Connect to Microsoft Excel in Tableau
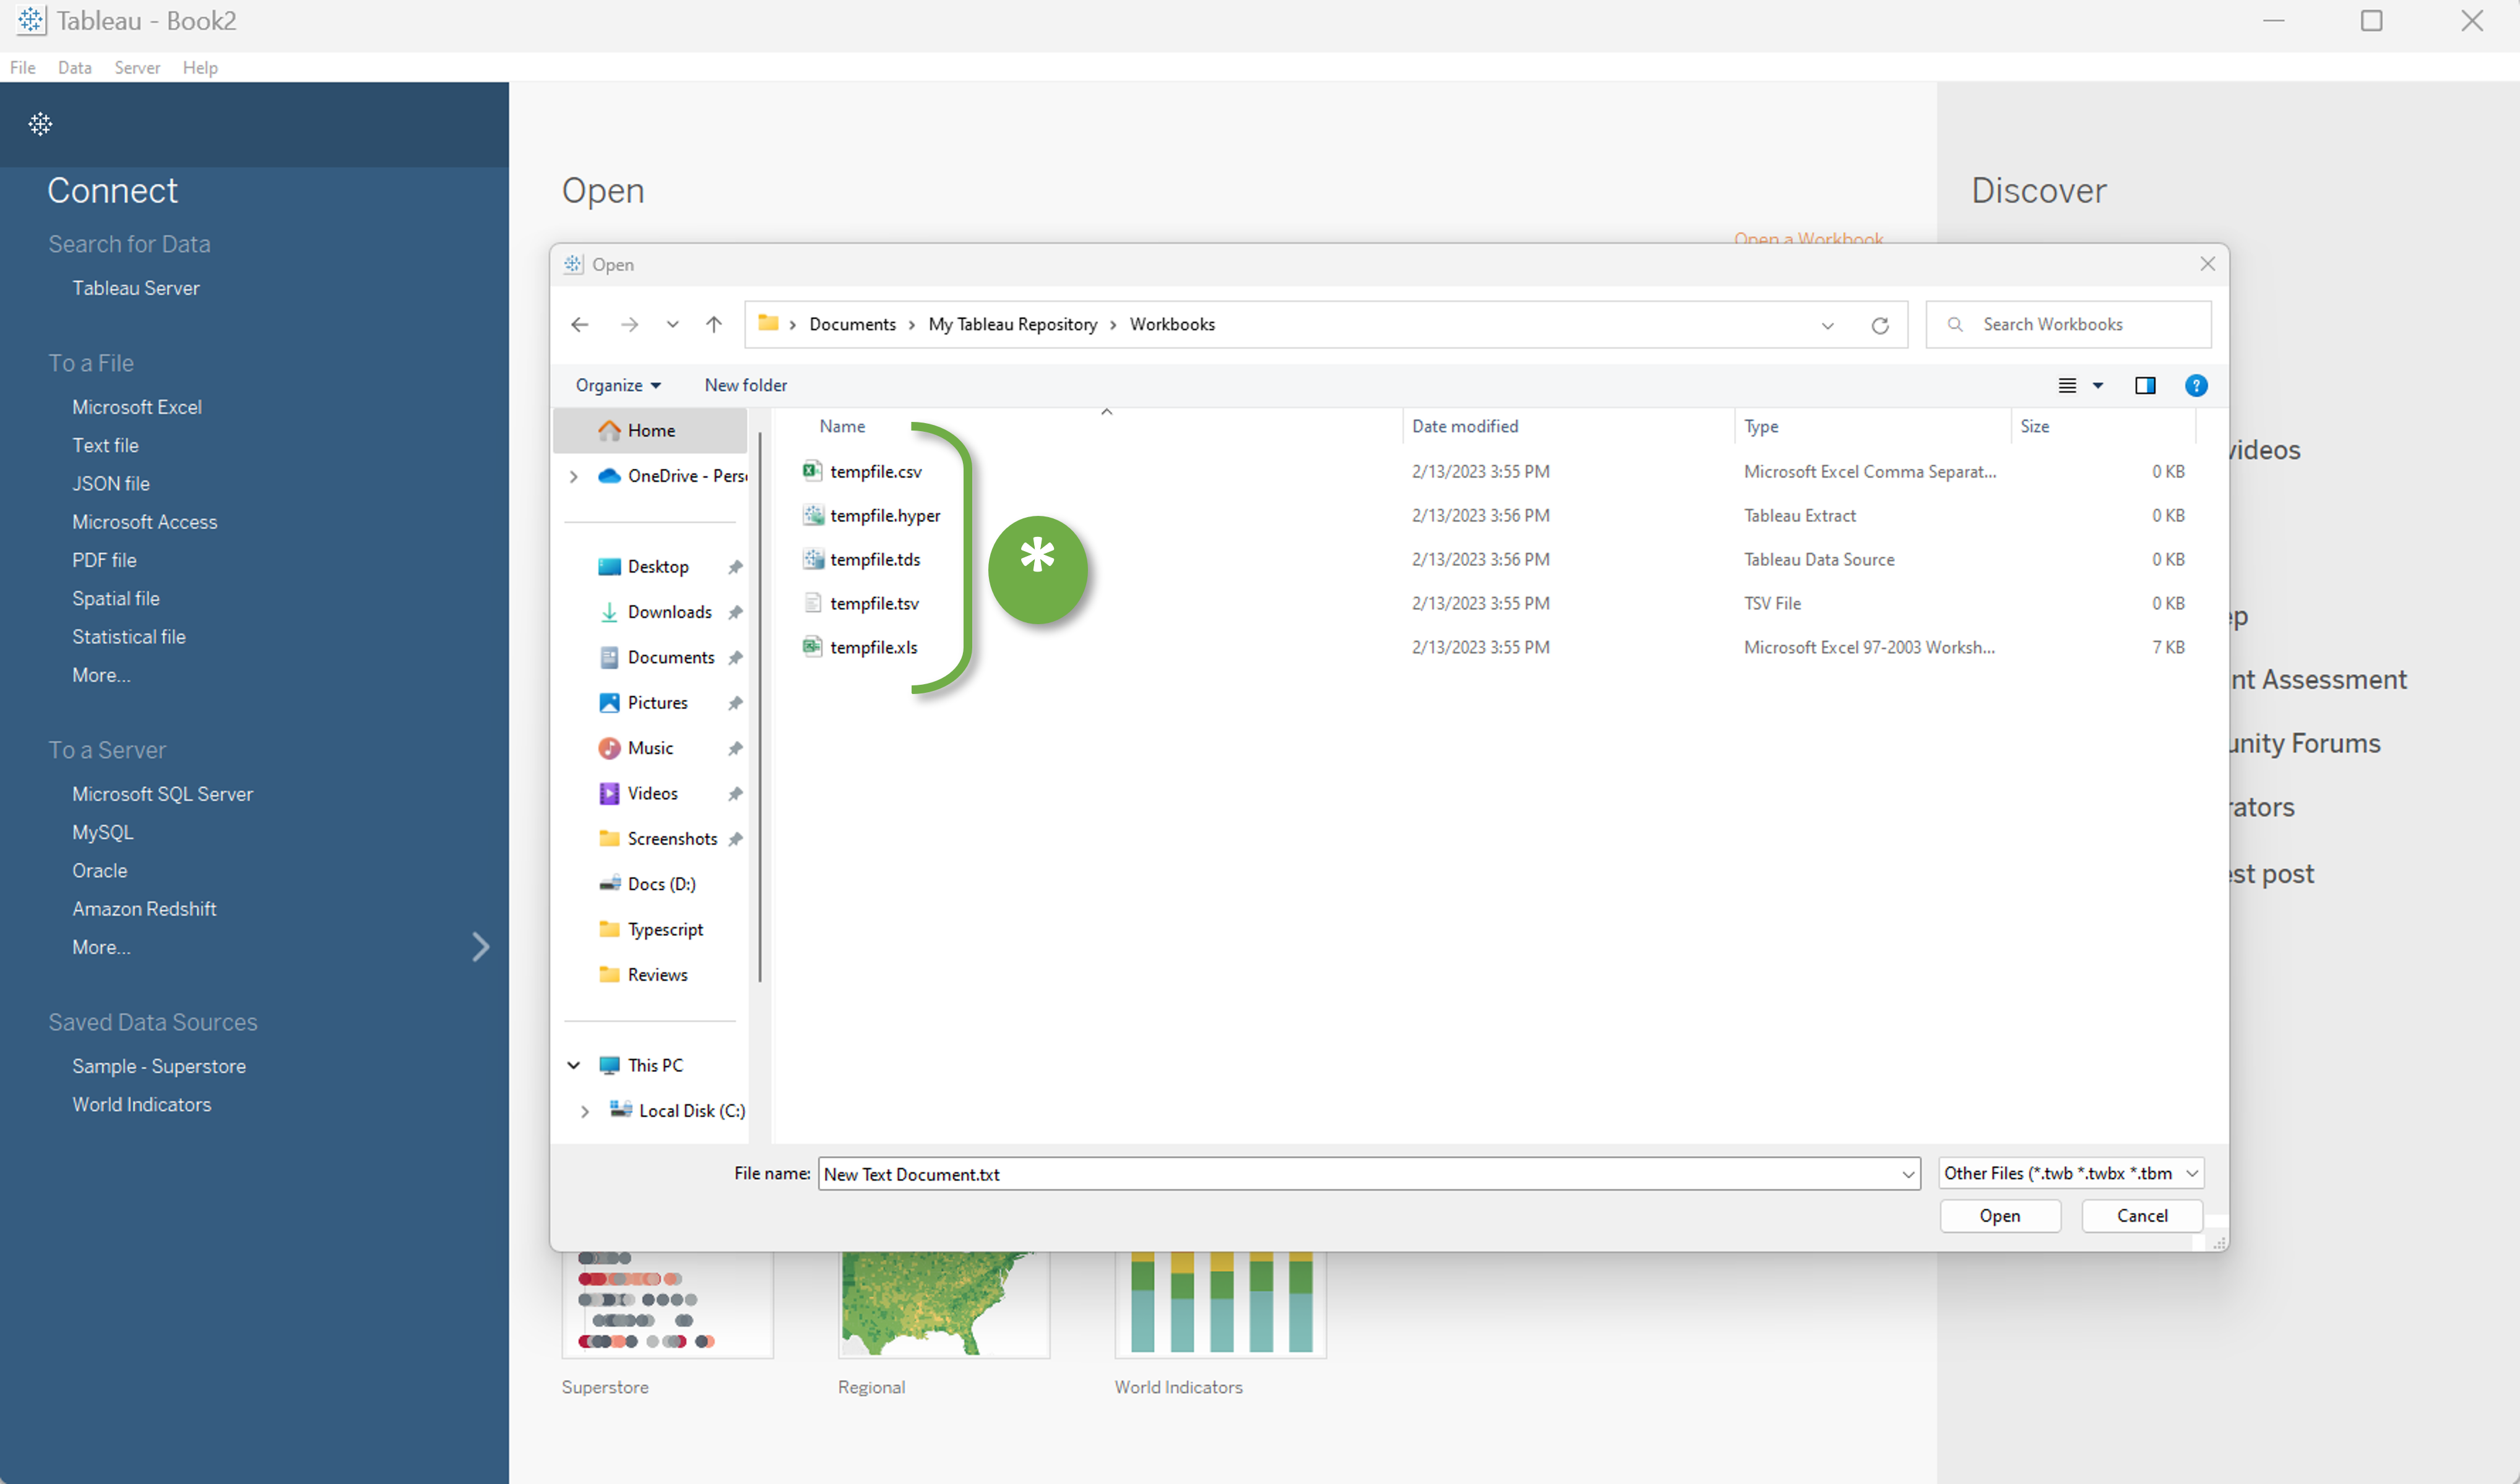 click(137, 407)
